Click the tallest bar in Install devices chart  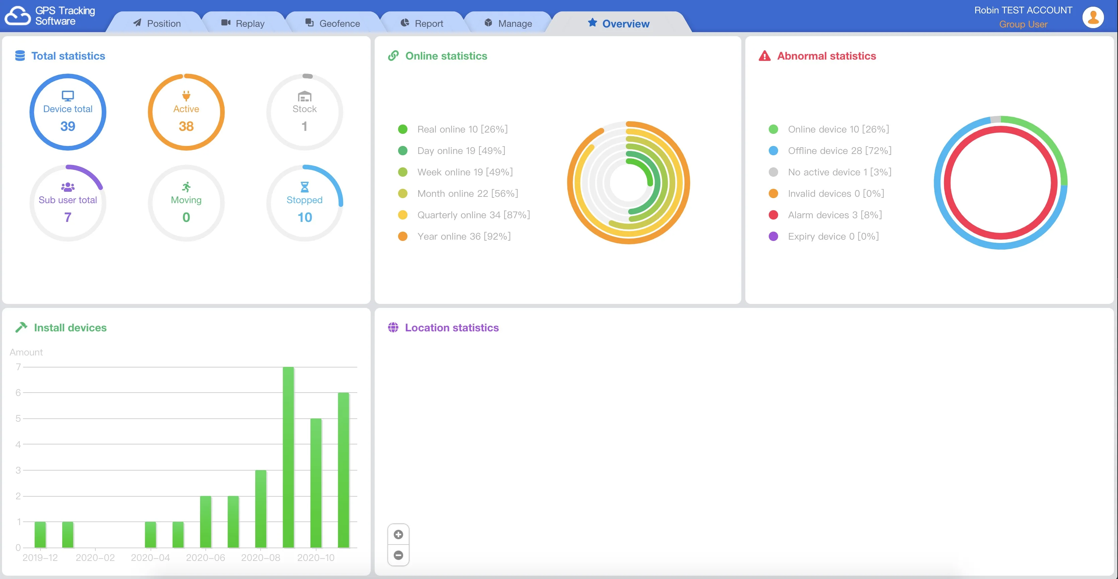[288, 456]
